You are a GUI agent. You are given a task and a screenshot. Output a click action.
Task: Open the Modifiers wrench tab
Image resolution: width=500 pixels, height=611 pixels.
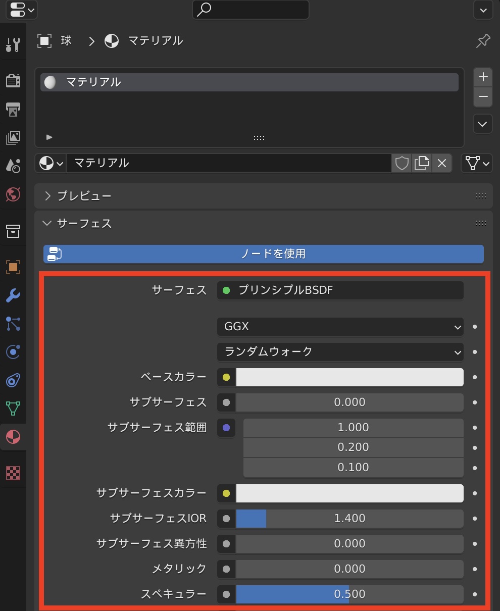point(13,295)
